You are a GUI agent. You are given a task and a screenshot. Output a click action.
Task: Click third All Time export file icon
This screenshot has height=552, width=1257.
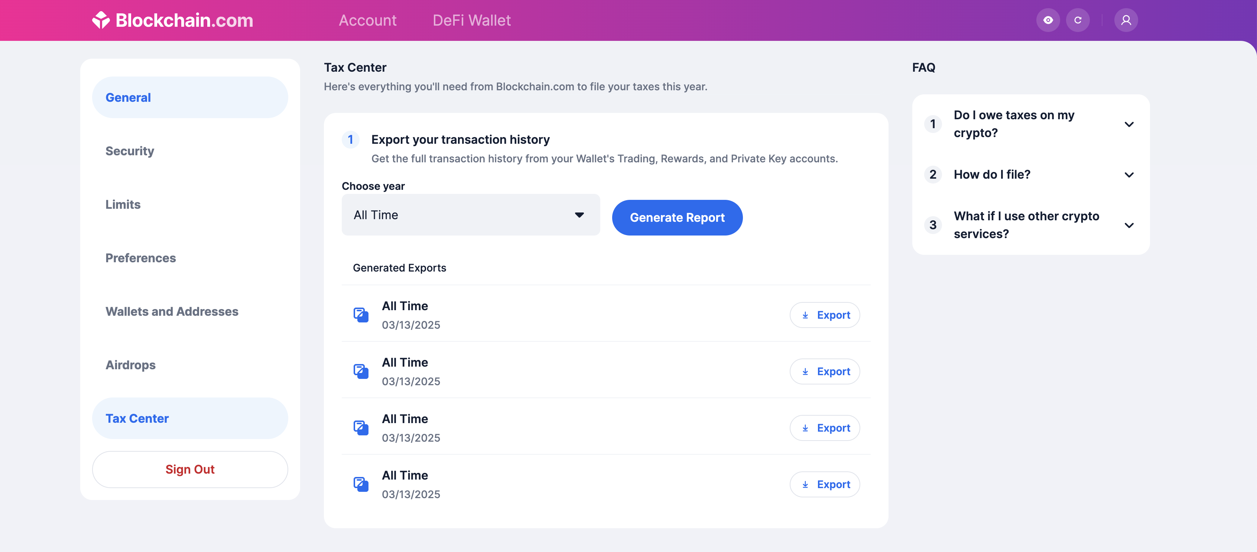tap(361, 428)
